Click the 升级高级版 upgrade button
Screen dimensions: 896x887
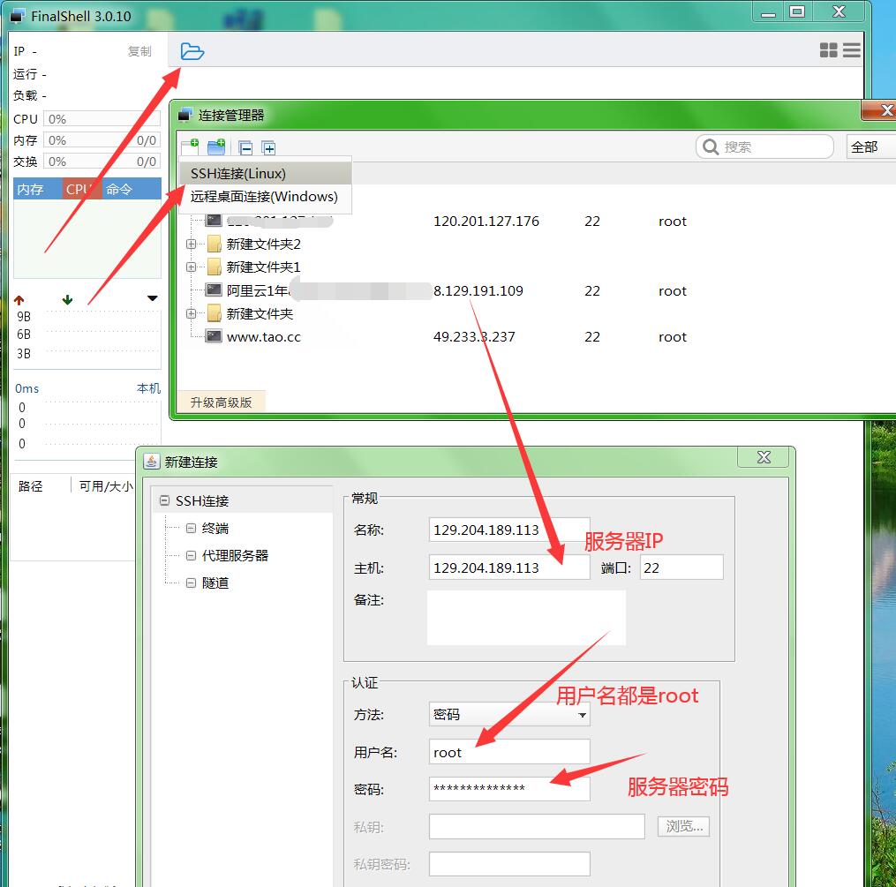pyautogui.click(x=221, y=402)
